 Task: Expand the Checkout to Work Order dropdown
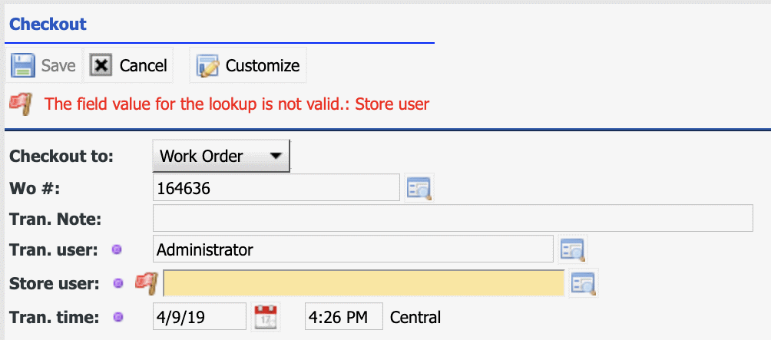221,157
